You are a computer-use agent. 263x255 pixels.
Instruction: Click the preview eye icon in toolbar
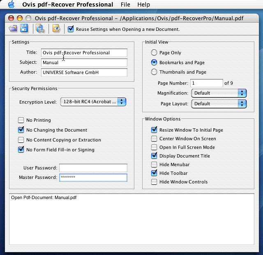click(56, 28)
